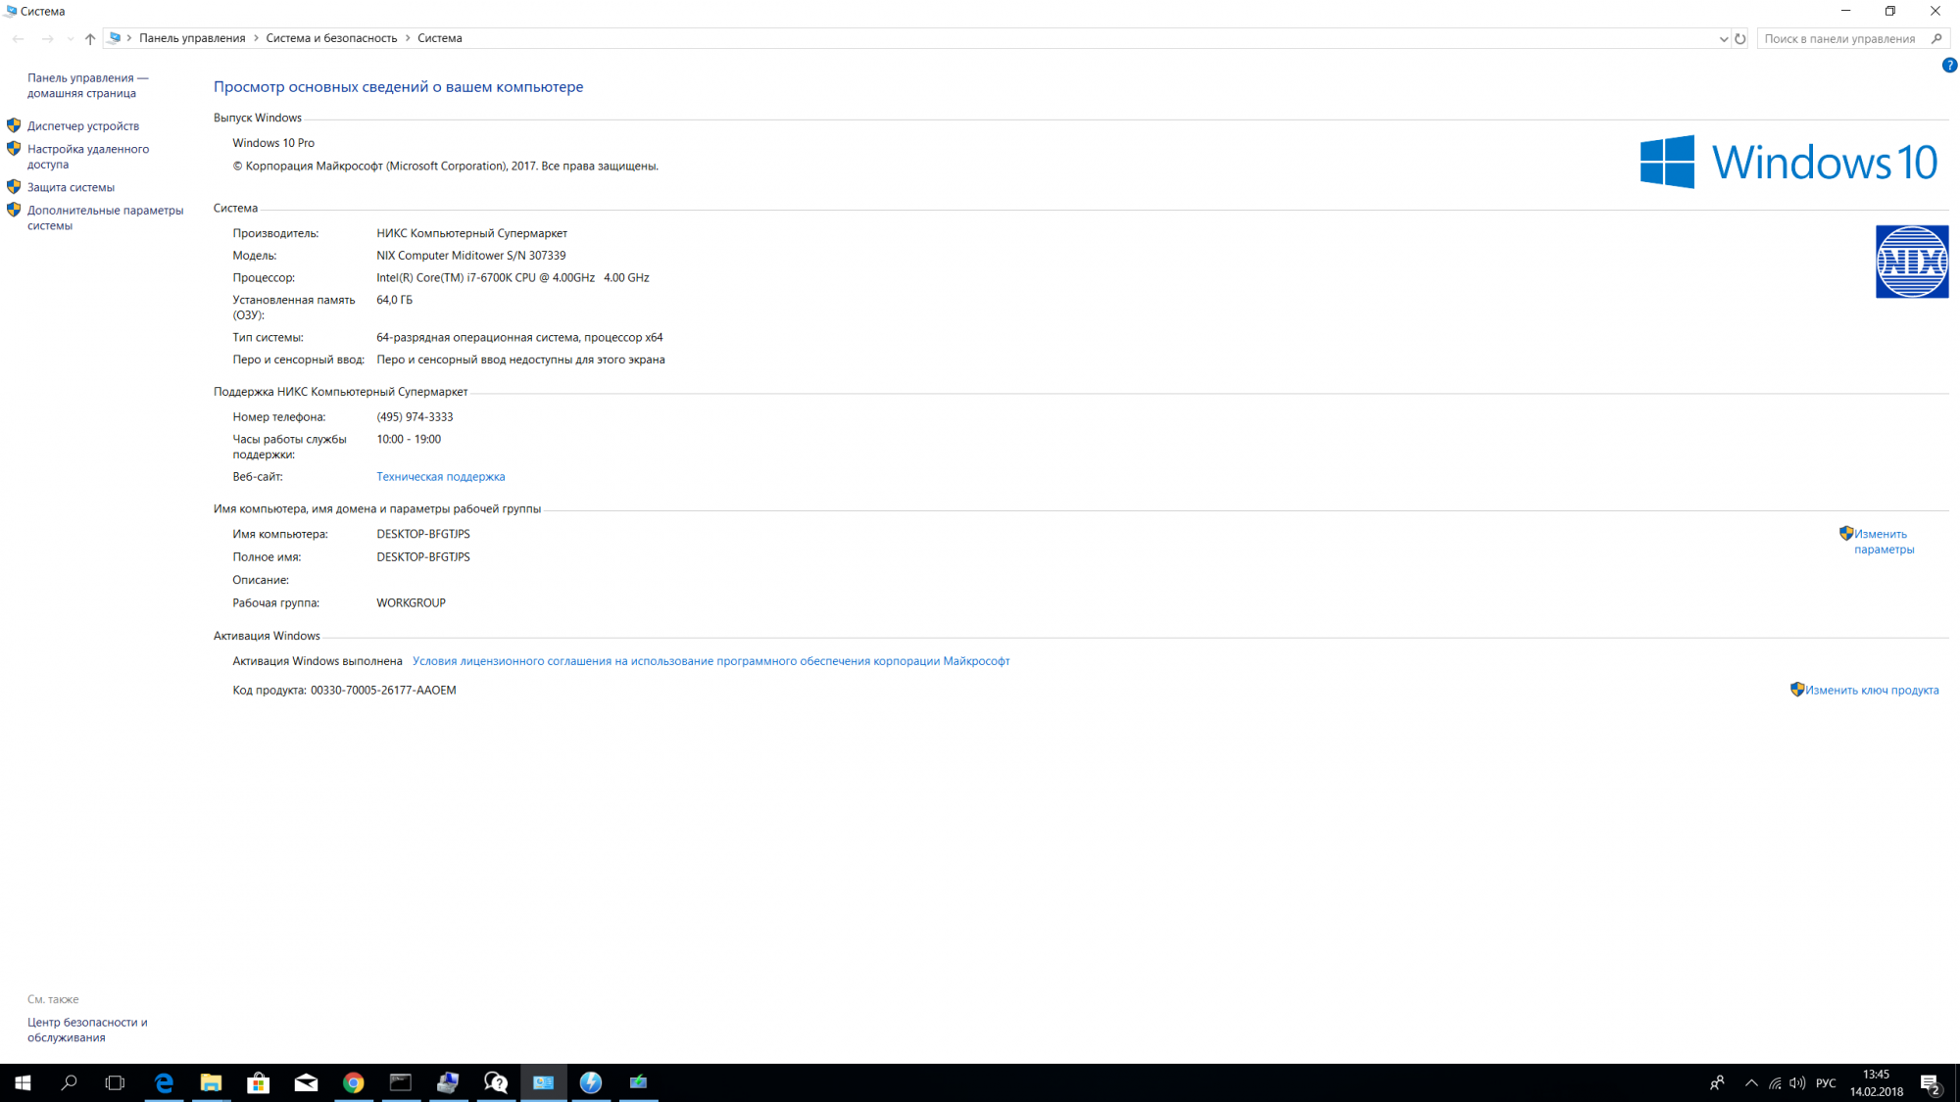The image size is (1960, 1102).
Task: Open 'Центр безопасности и обслуживания'
Action: pos(87,1030)
